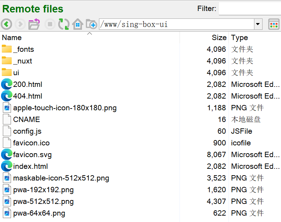
Task: Sort files by Size column header
Action: 219,38
